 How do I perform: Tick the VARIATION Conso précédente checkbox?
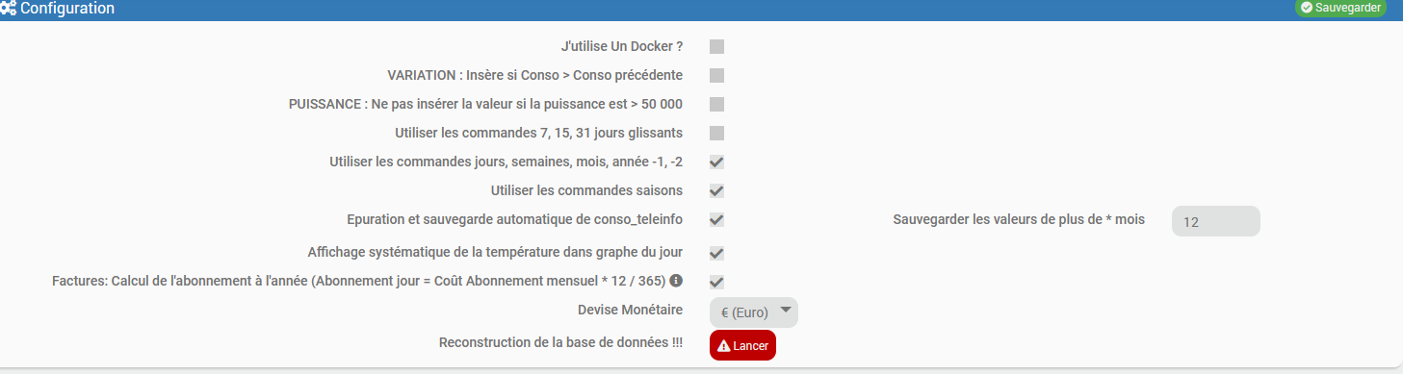[x=717, y=75]
